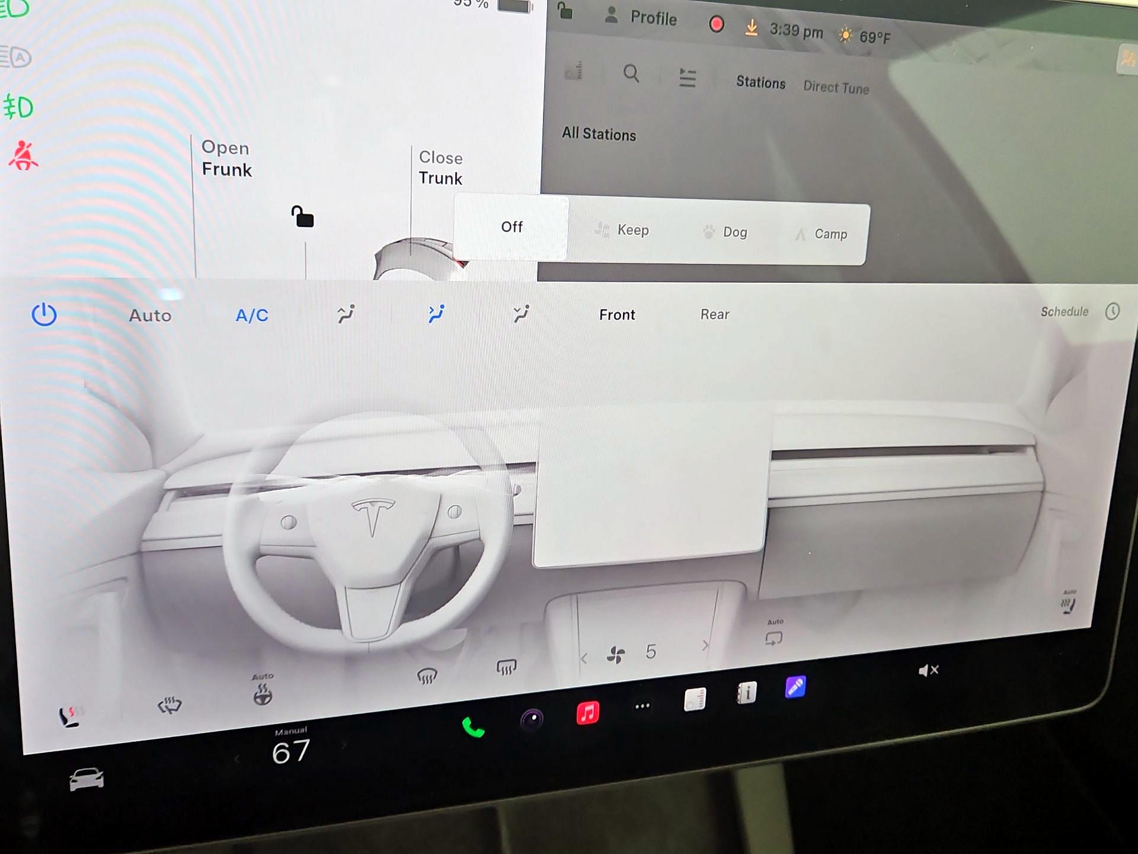
Task: Select Camp mode
Action: click(x=821, y=234)
